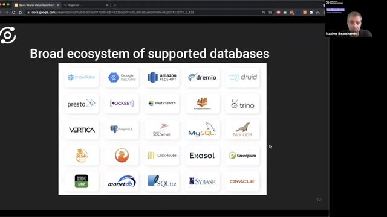Click the Amazon Athena logo card

pos(202,104)
